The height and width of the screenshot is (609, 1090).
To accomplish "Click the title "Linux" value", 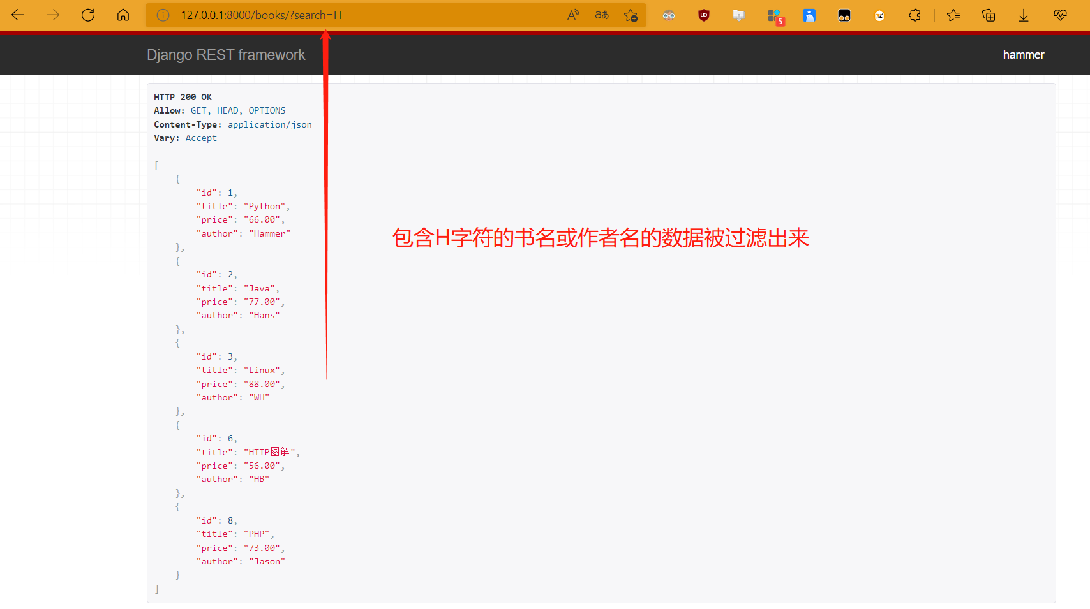I will point(262,370).
